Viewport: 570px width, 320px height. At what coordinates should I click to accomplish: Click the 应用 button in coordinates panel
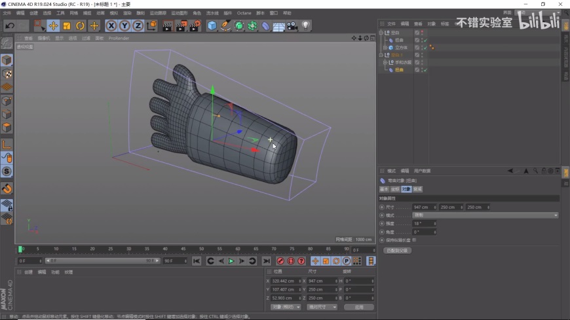pyautogui.click(x=358, y=307)
